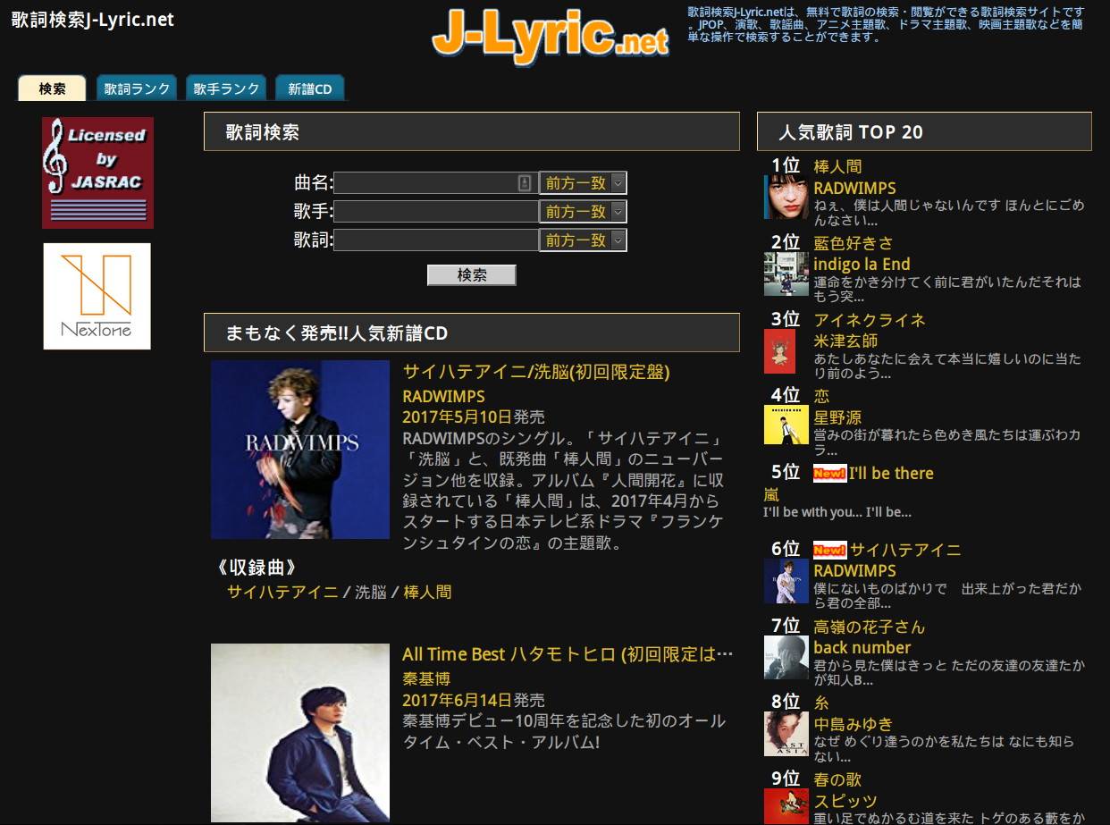Open rank 7 back number thumbnail
The width and height of the screenshot is (1110, 825).
point(786,658)
